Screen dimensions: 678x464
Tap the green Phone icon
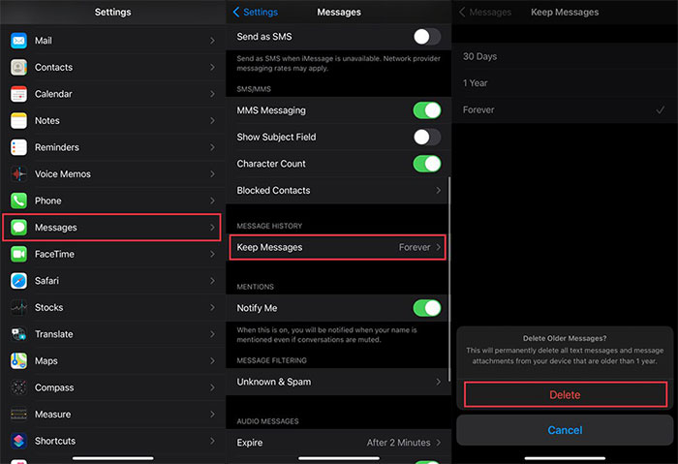tap(18, 201)
